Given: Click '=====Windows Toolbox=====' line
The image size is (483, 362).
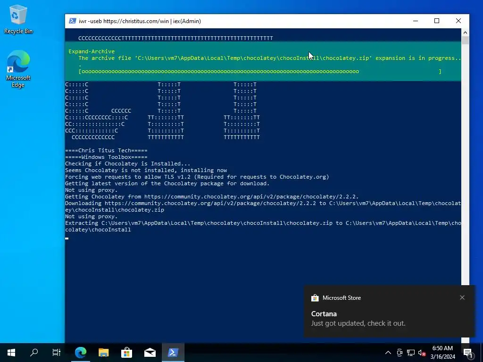Looking at the screenshot, I should click(106, 157).
